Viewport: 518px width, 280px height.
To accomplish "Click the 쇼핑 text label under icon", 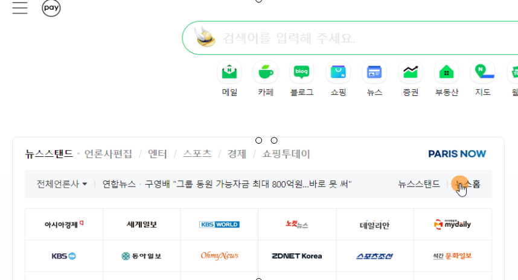I will pos(338,92).
